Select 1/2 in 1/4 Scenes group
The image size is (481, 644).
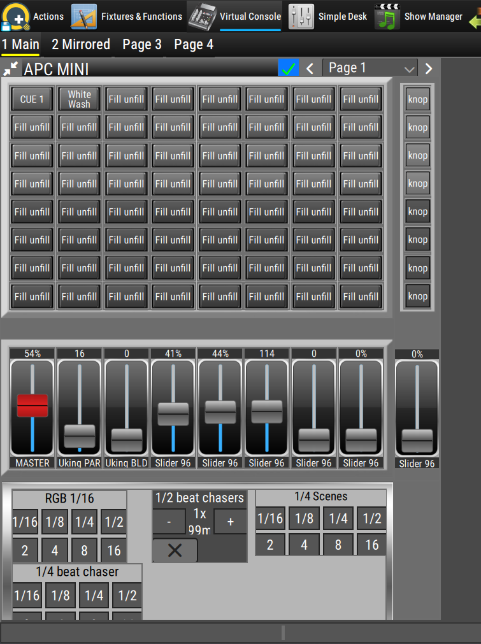coord(371,519)
